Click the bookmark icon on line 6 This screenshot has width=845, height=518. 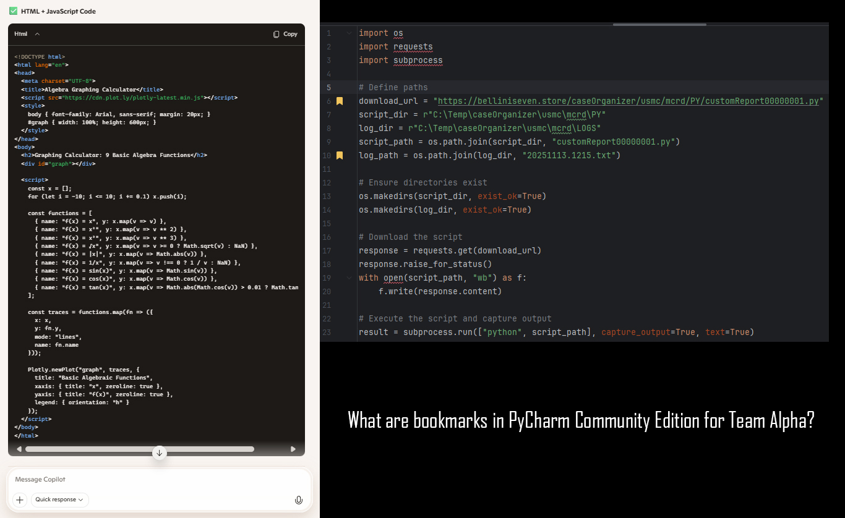tap(340, 101)
